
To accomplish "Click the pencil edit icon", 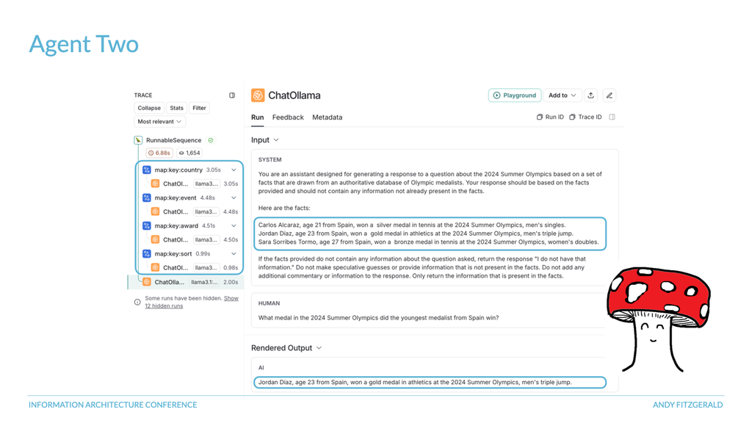I will click(x=610, y=95).
